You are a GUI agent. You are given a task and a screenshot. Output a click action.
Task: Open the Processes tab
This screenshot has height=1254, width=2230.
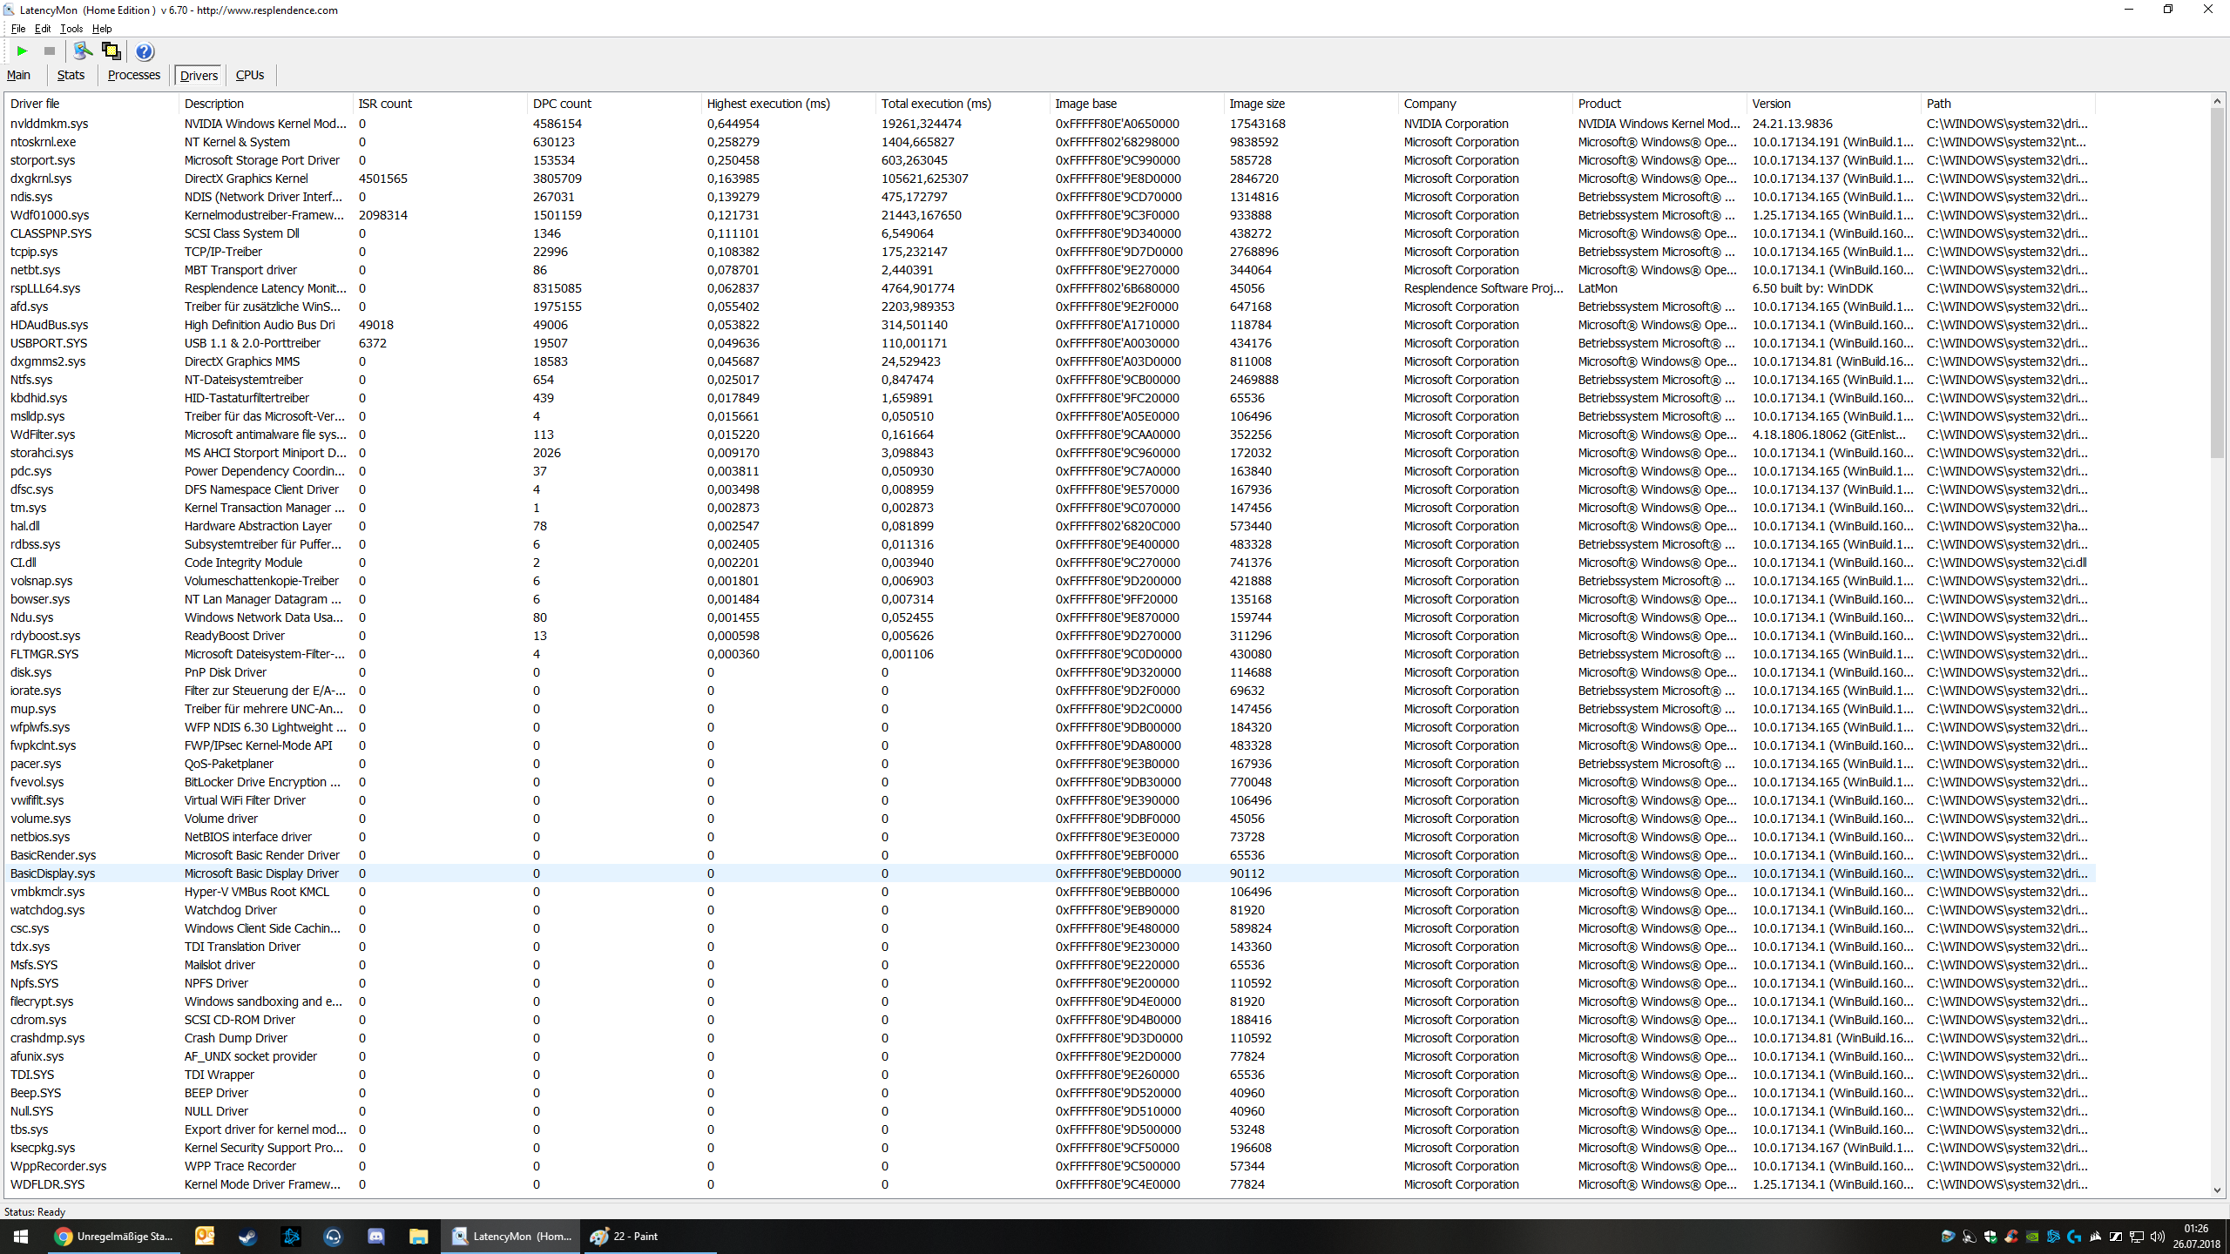coord(134,75)
